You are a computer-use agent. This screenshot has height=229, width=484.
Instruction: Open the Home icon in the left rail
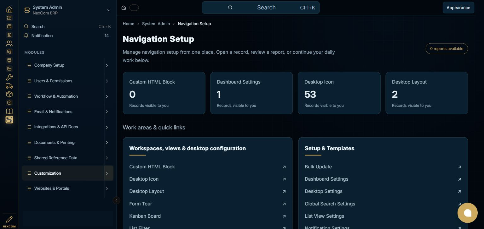(9, 9)
